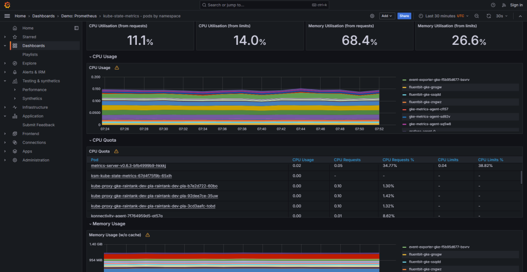Click the Infrastructure icon in sidebar
Image resolution: width=527 pixels, height=272 pixels.
point(15,107)
